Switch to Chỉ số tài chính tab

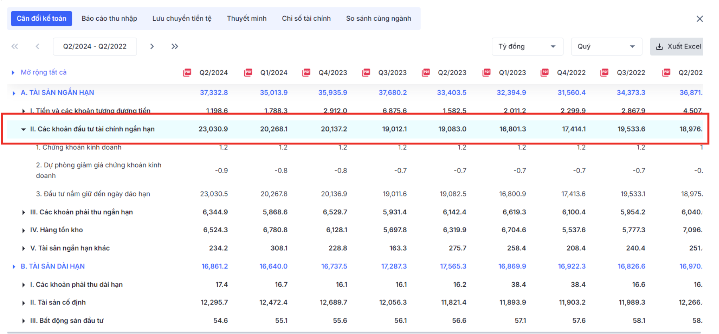pos(306,19)
